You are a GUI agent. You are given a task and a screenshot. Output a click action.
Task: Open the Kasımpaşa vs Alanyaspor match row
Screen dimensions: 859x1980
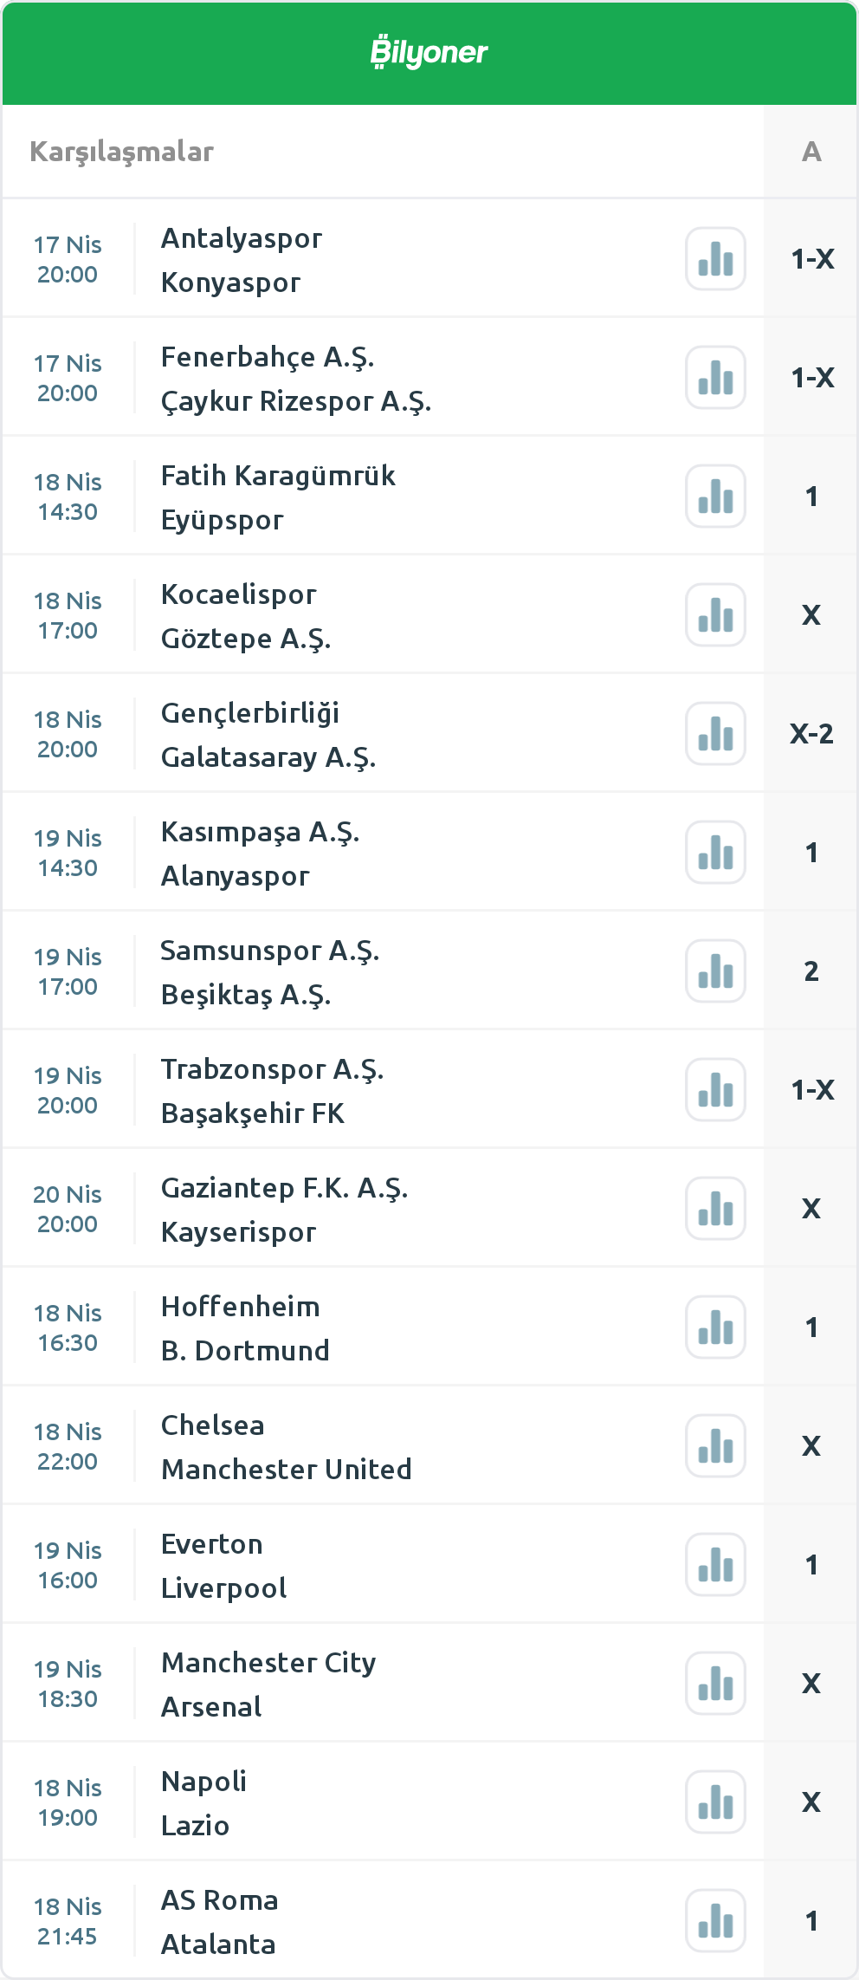pos(346,853)
